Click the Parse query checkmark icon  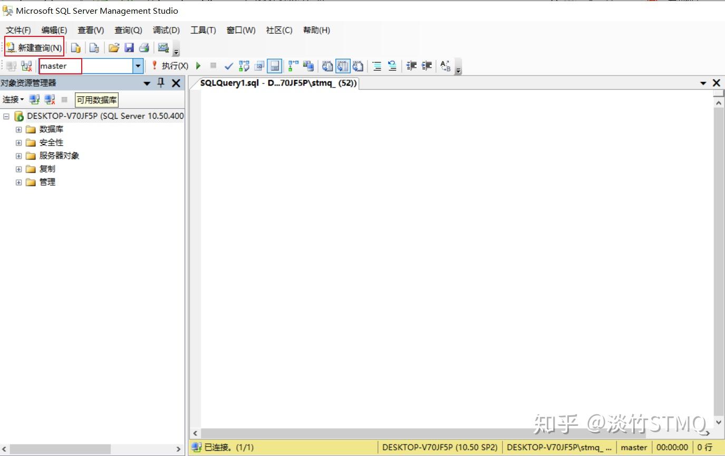[x=228, y=65]
